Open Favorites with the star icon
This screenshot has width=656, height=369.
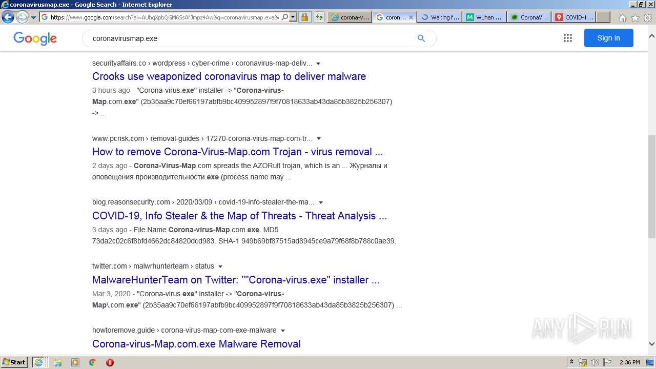[635, 18]
